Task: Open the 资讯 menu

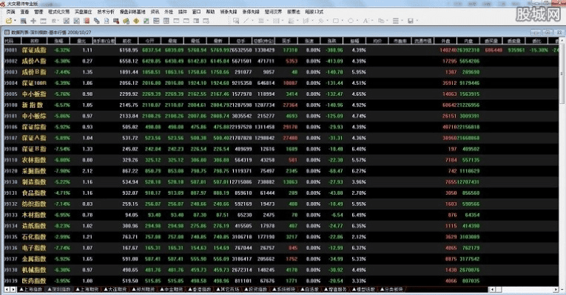Action: [154, 13]
